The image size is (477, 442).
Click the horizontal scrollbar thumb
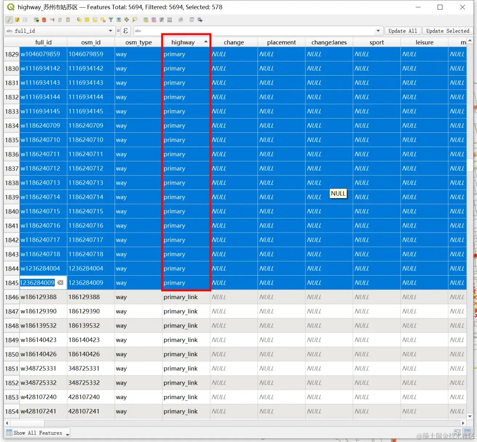pos(27,423)
